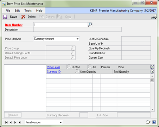
Task: Go to next record
Action: 15,122
